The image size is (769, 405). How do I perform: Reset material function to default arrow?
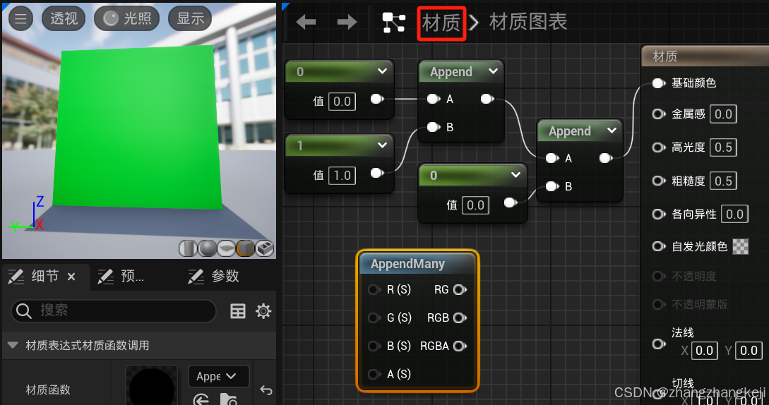tap(266, 390)
